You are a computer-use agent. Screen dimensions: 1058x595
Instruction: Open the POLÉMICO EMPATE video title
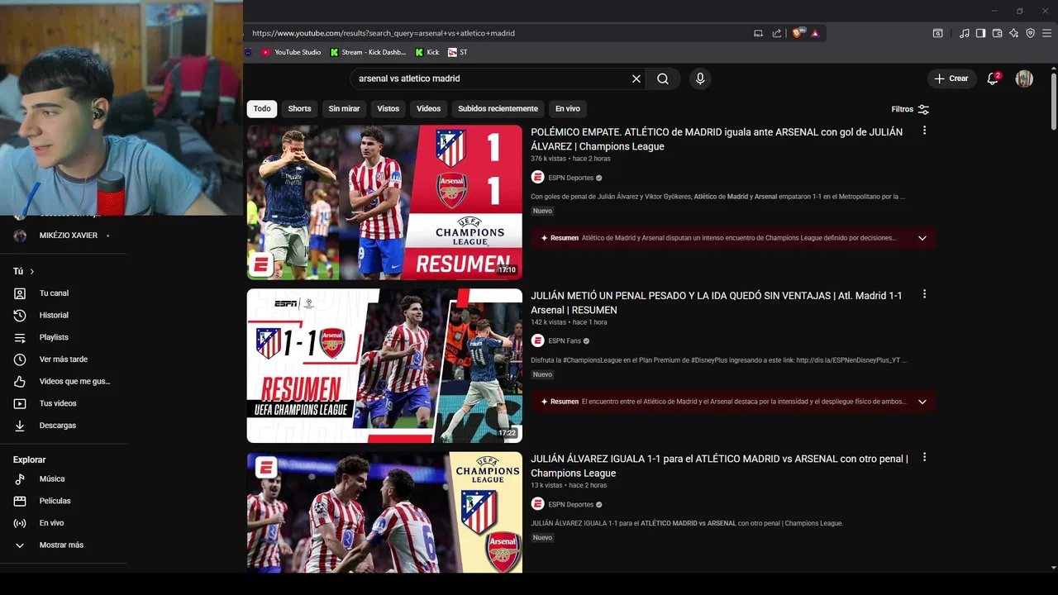point(717,139)
